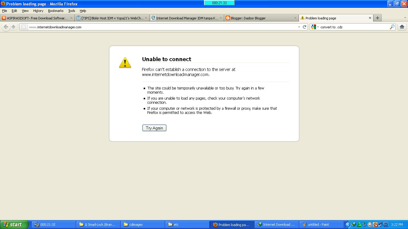This screenshot has height=229, width=408.
Task: Click the site identity icon in address bar
Action: (x=24, y=27)
